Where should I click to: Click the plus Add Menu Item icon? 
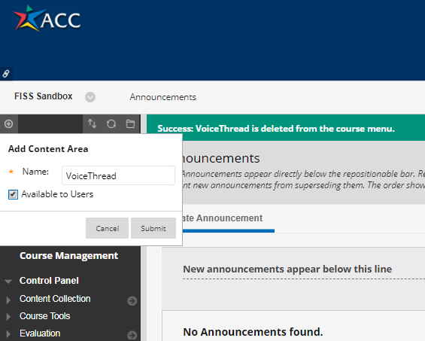tap(9, 123)
